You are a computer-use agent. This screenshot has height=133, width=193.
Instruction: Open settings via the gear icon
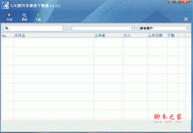tap(186, 19)
